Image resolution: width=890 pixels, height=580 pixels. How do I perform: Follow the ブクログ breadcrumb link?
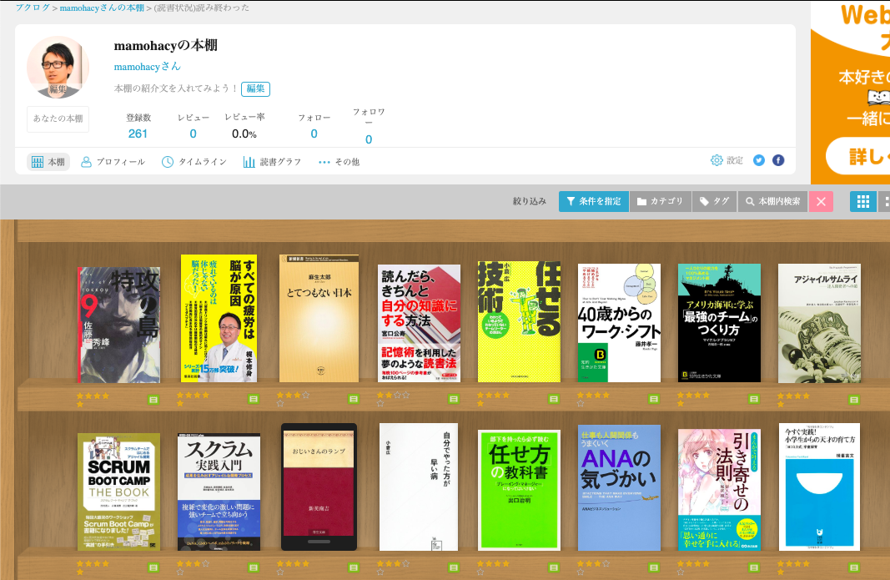pos(33,8)
